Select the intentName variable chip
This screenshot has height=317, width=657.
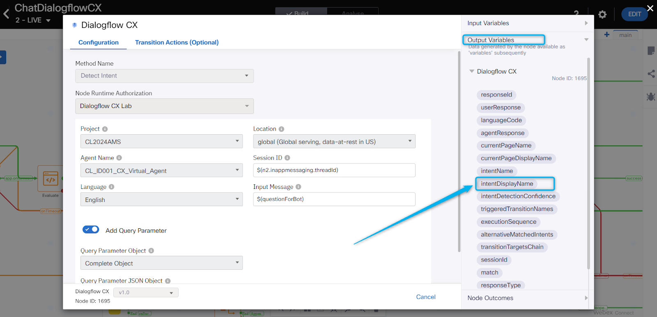pyautogui.click(x=497, y=171)
